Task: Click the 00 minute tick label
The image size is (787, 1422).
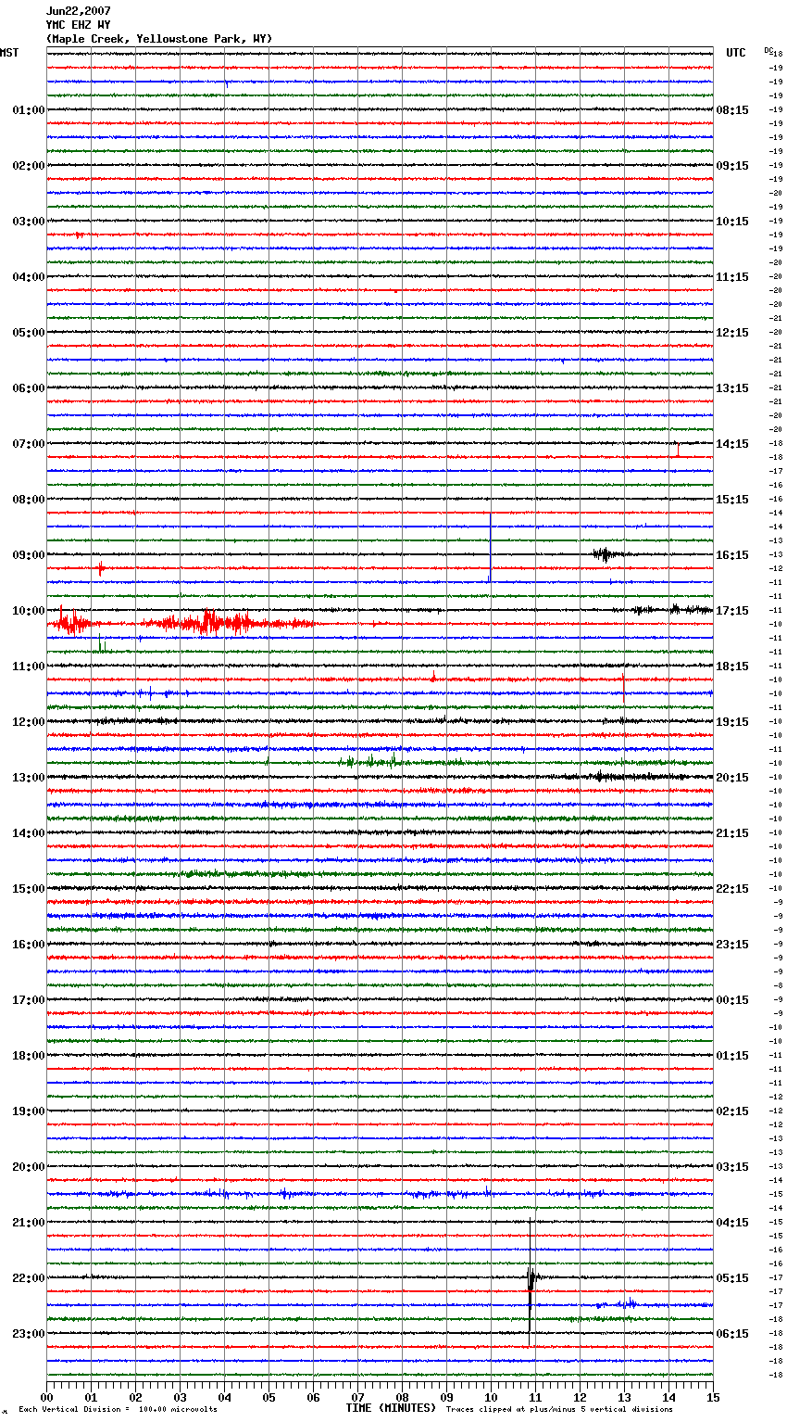Action: click(46, 1397)
